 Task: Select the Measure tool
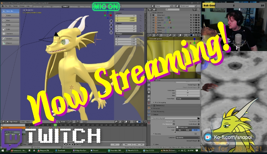[10, 43]
